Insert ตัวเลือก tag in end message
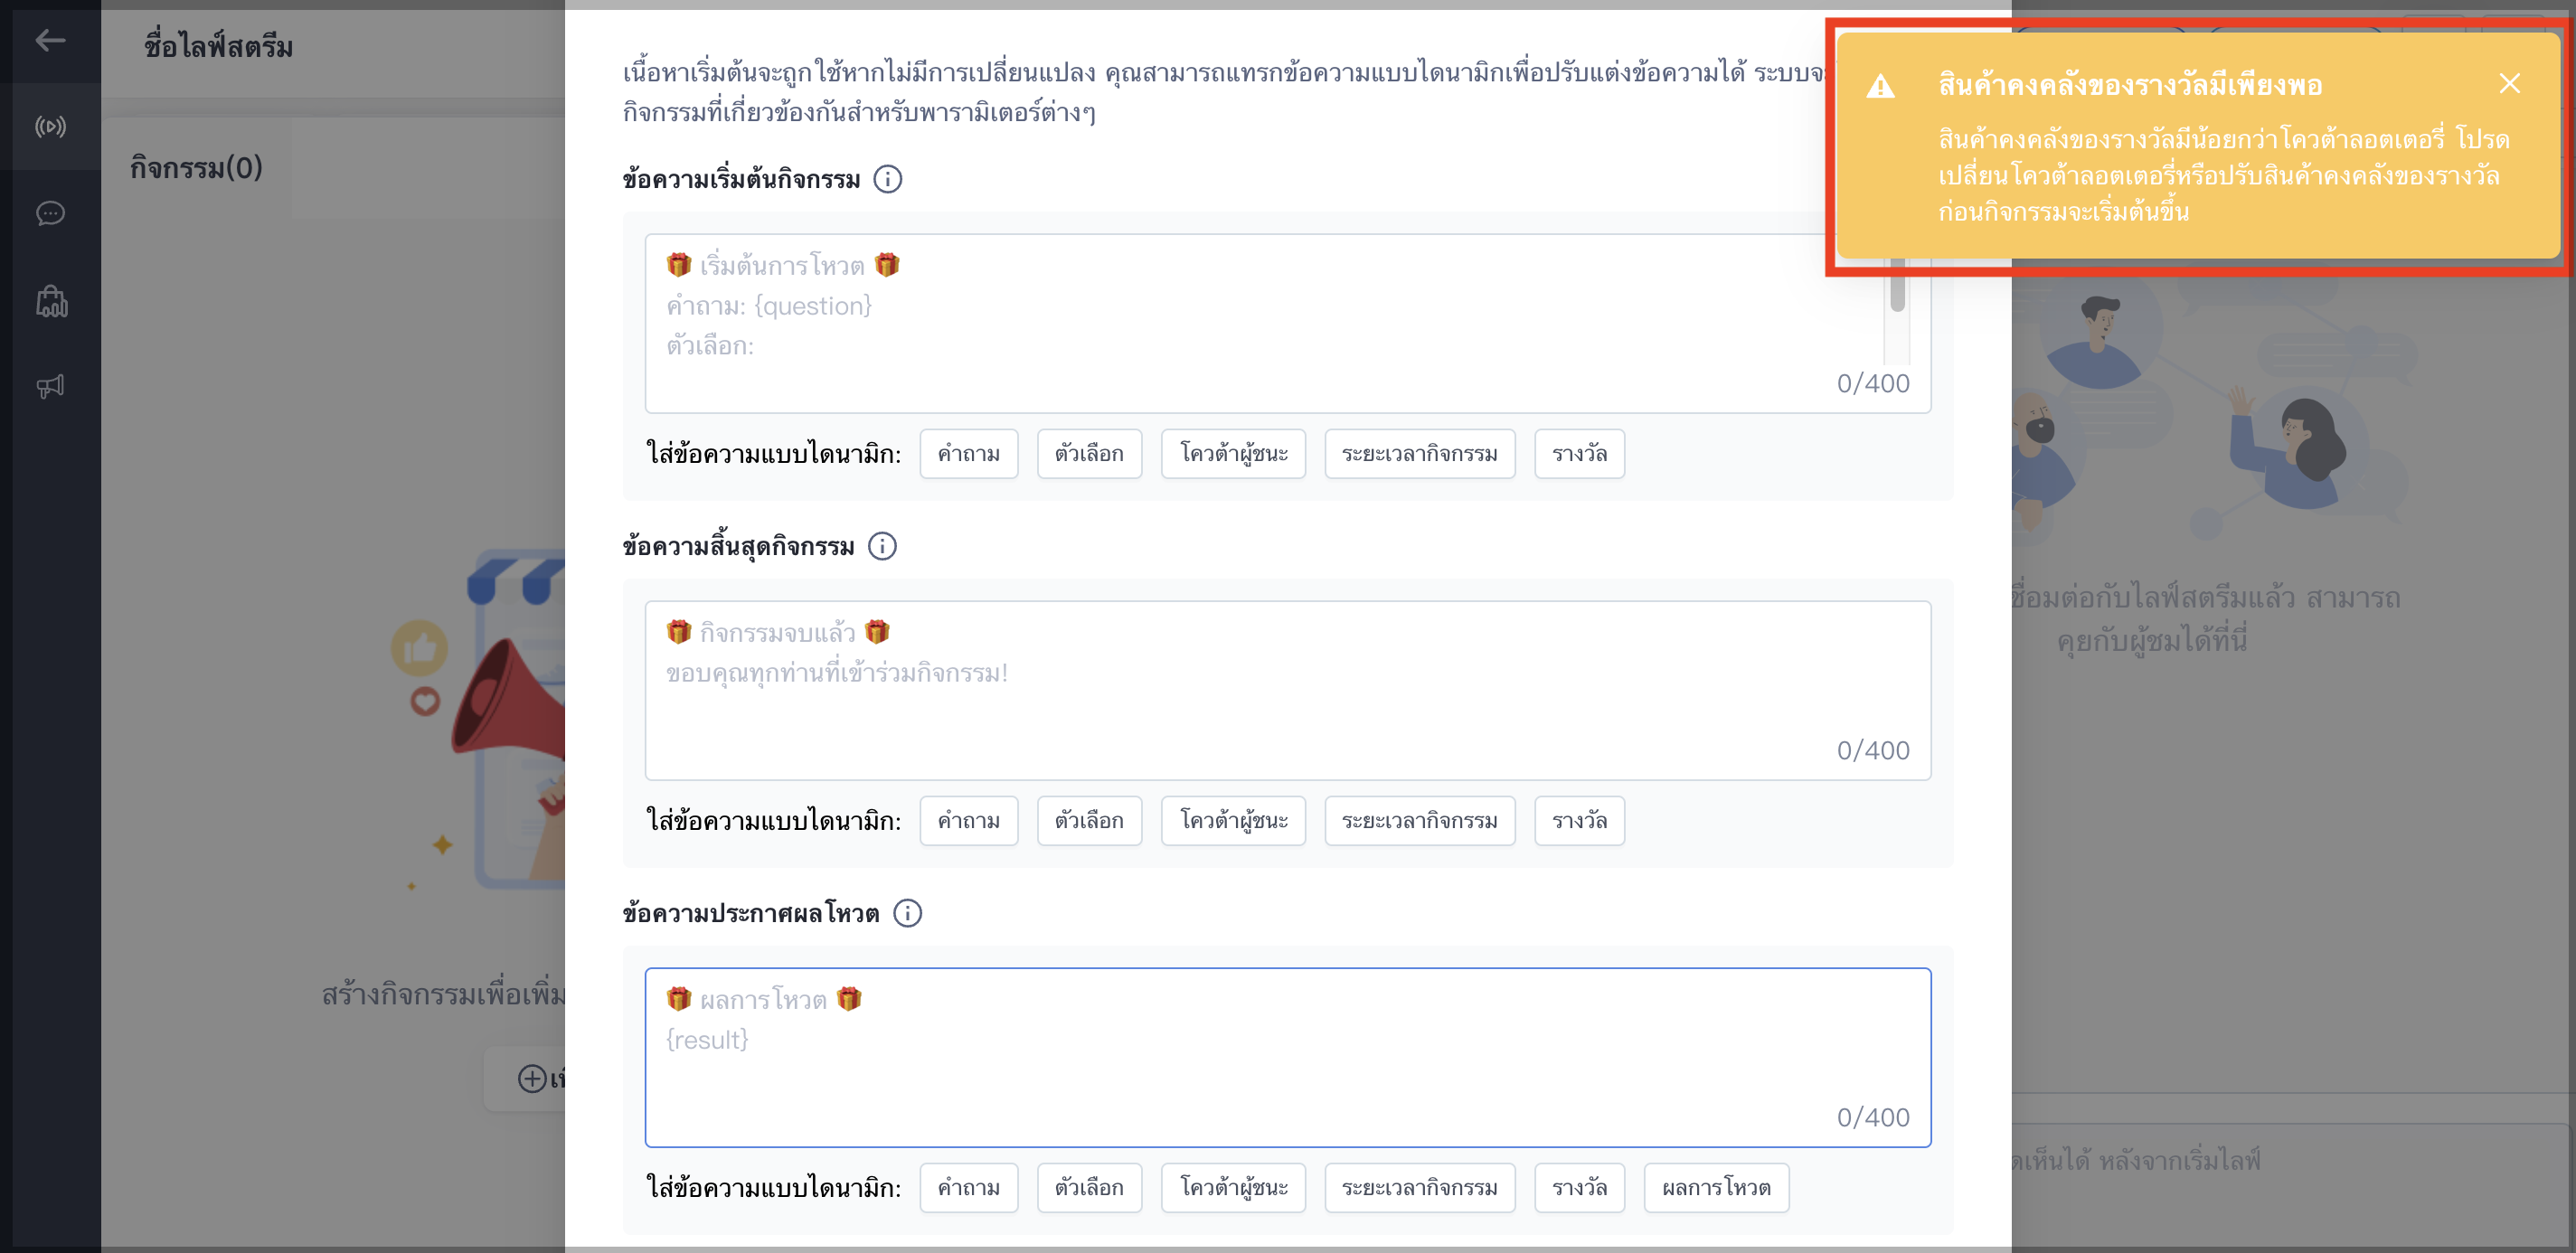 click(x=1089, y=821)
